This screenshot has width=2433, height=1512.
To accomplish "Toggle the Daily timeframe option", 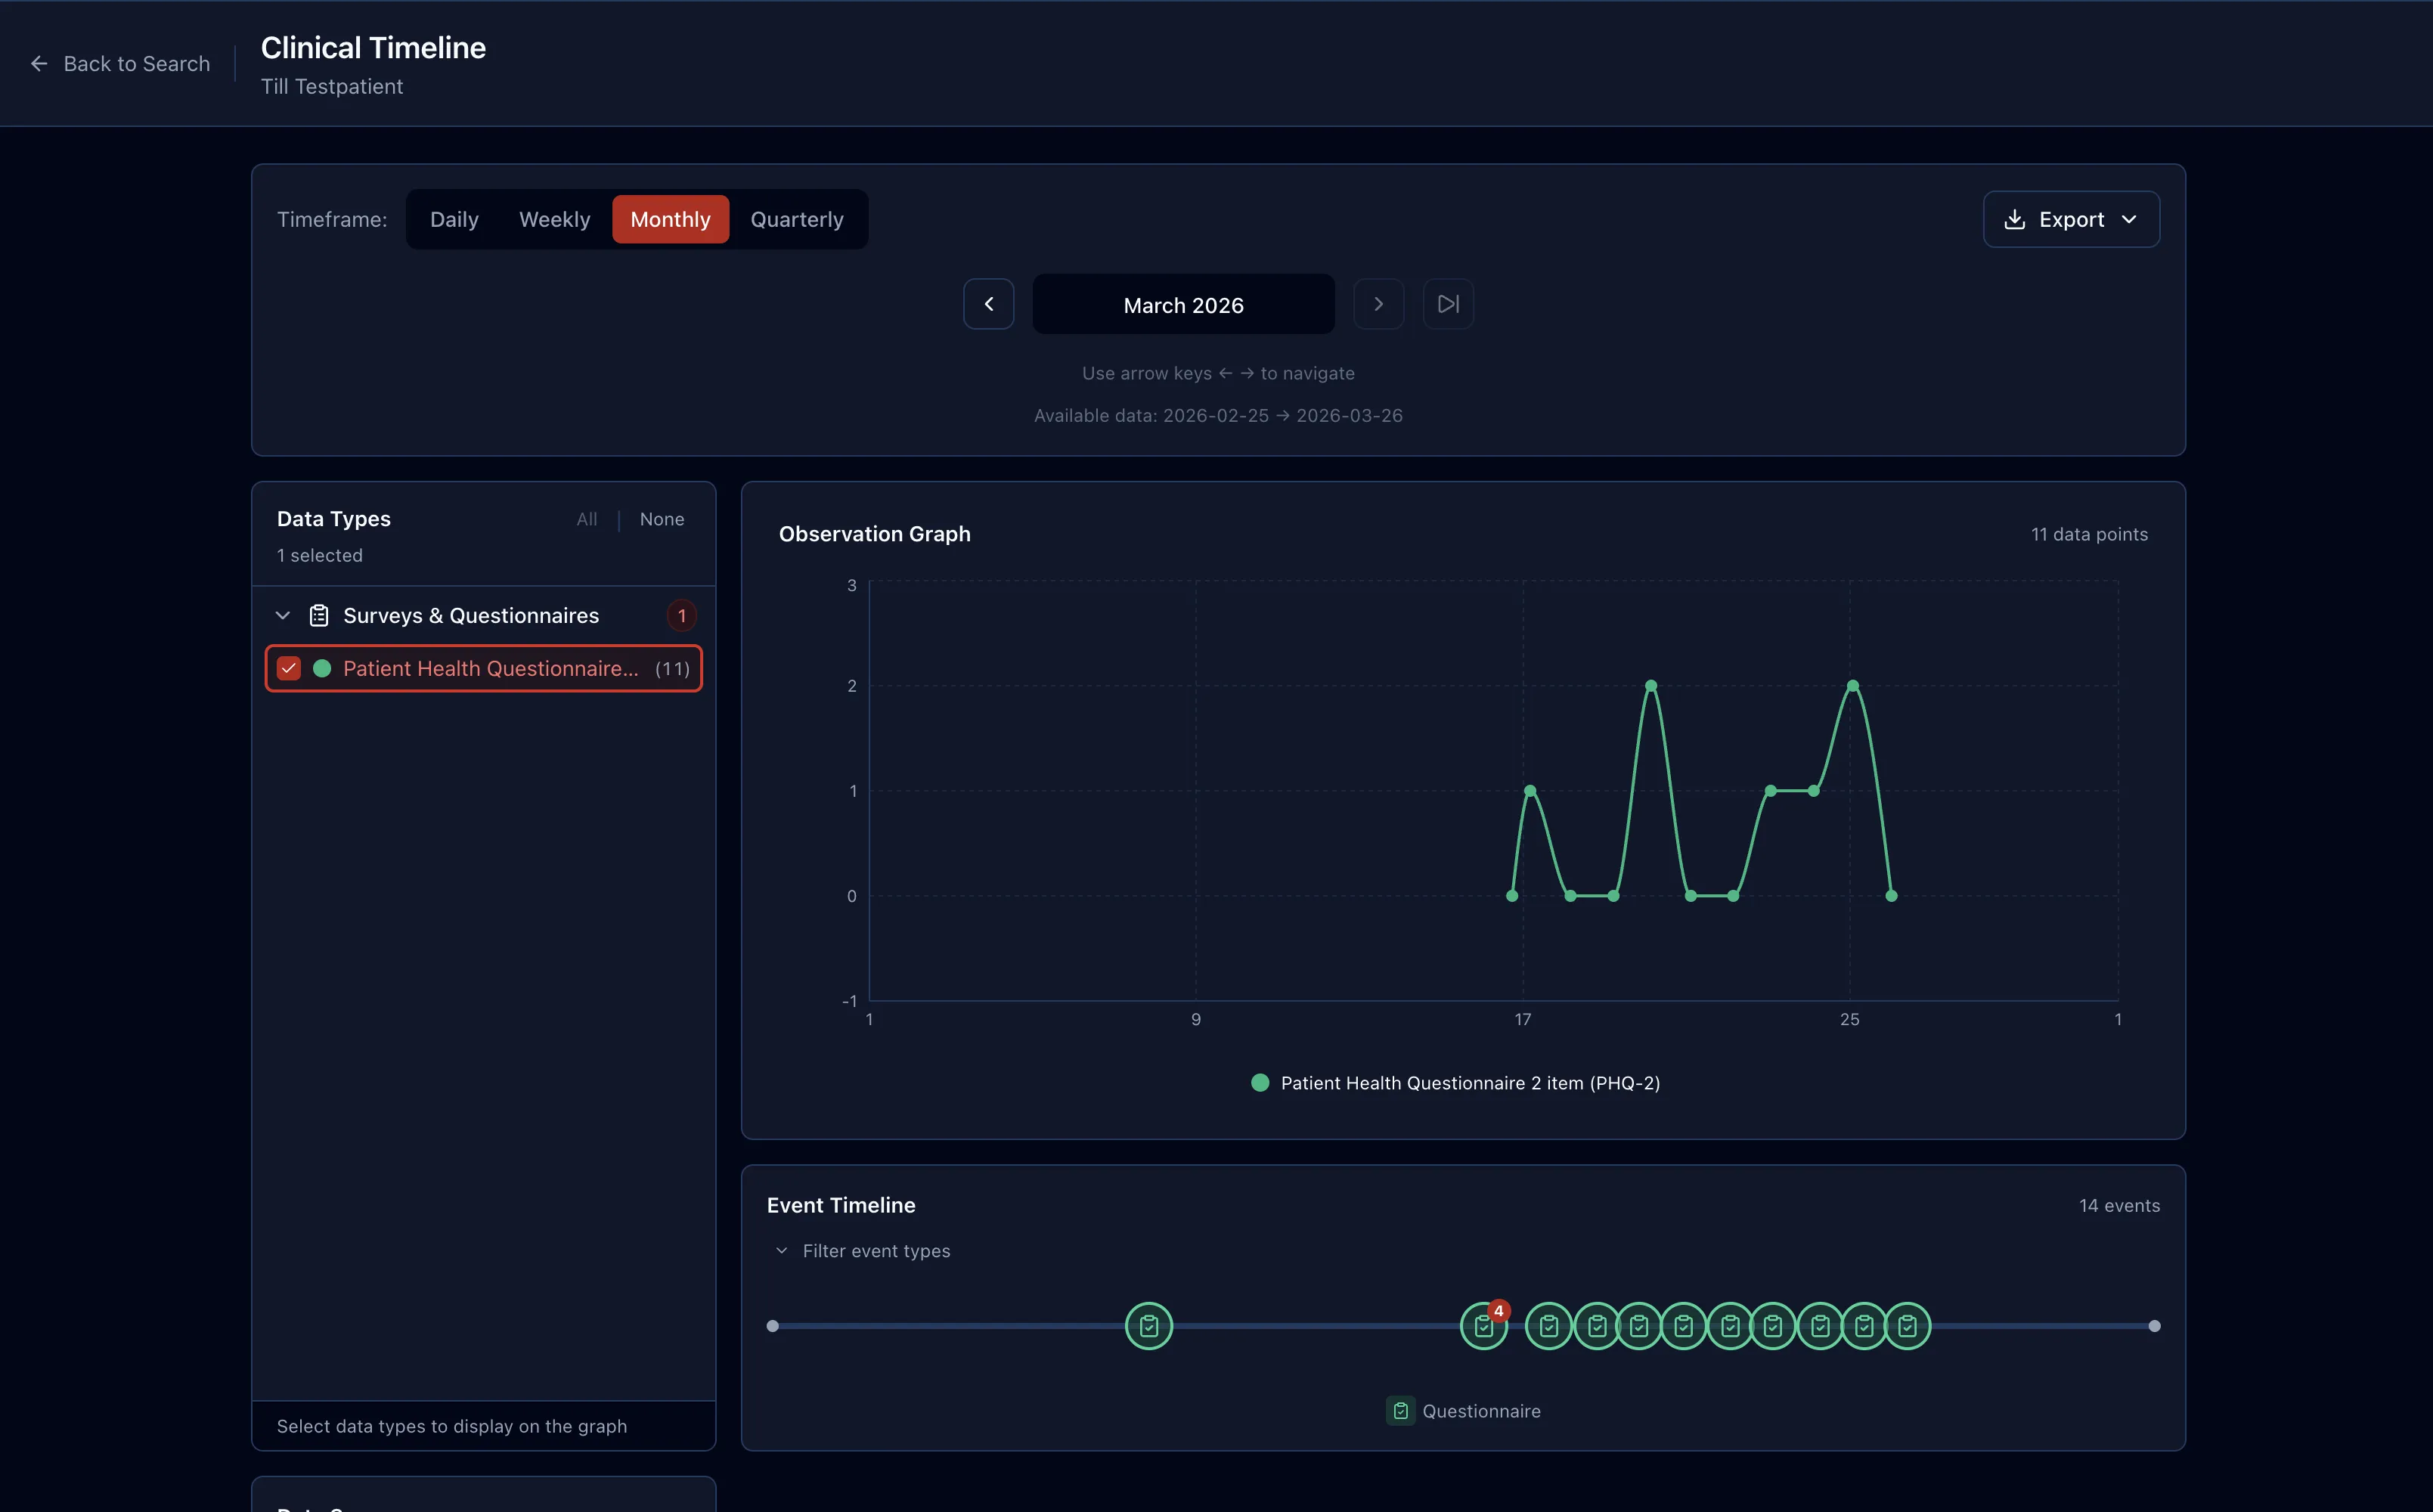I will (x=454, y=219).
